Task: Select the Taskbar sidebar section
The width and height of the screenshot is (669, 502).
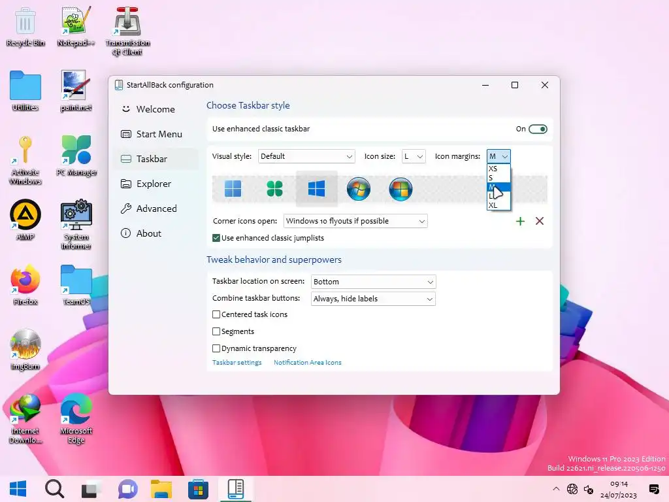Action: pos(155,159)
